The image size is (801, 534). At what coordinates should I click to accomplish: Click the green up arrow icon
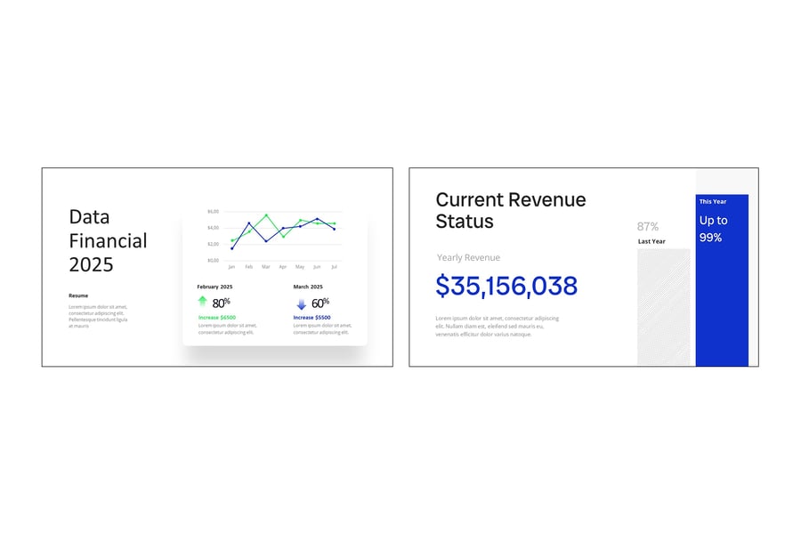click(x=202, y=302)
